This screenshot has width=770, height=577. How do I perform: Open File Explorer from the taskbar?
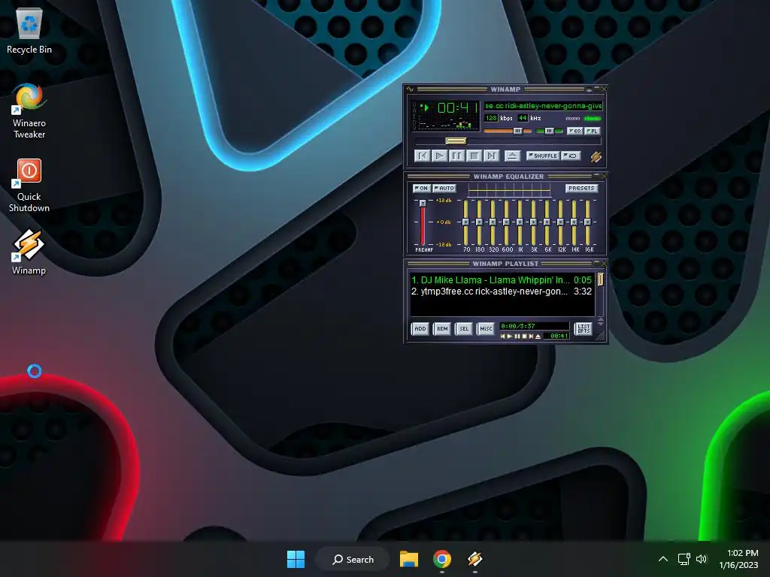click(x=408, y=559)
